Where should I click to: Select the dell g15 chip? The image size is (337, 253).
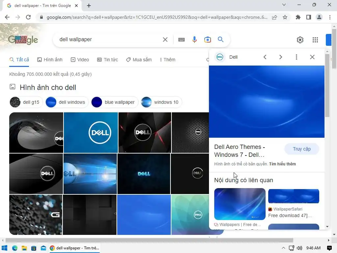[26, 102]
